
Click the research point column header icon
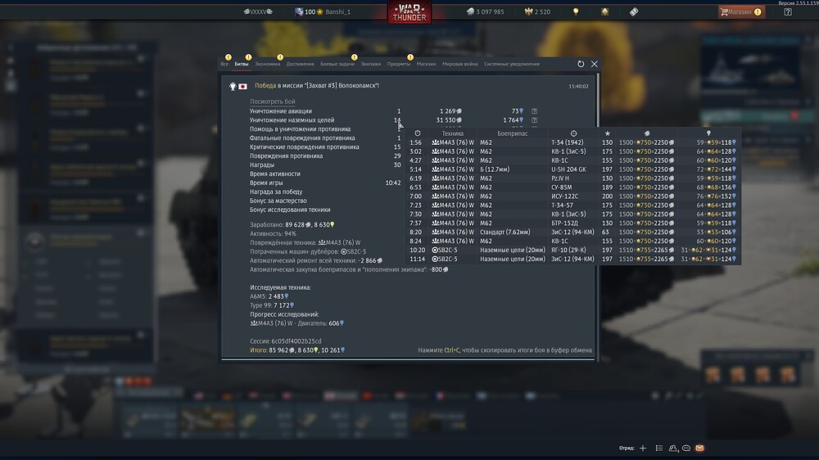(x=708, y=133)
